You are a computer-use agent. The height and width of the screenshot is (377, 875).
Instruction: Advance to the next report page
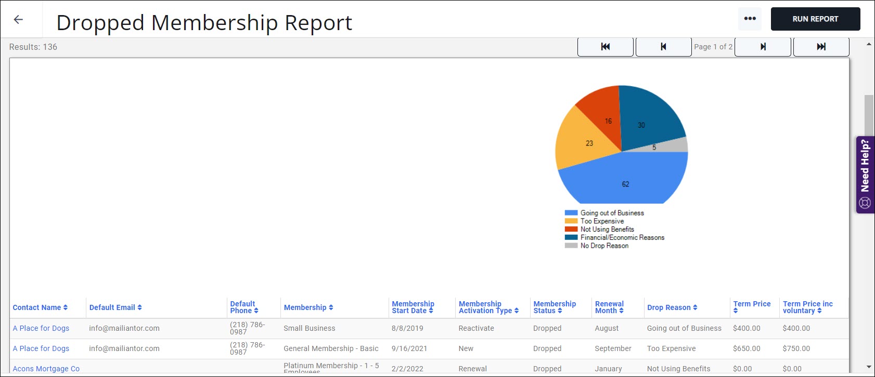(x=763, y=47)
